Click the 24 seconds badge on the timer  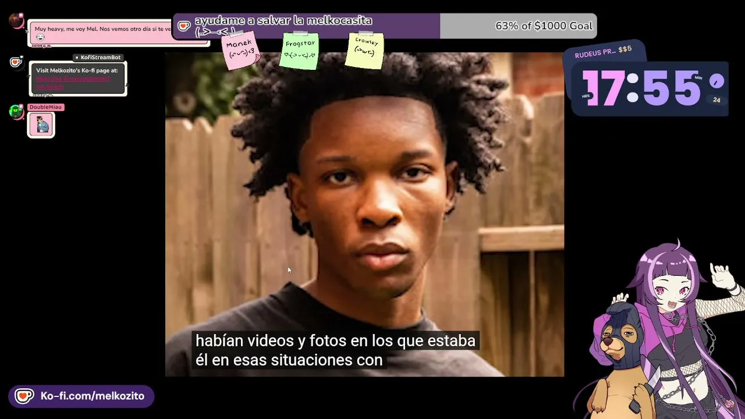(x=716, y=100)
